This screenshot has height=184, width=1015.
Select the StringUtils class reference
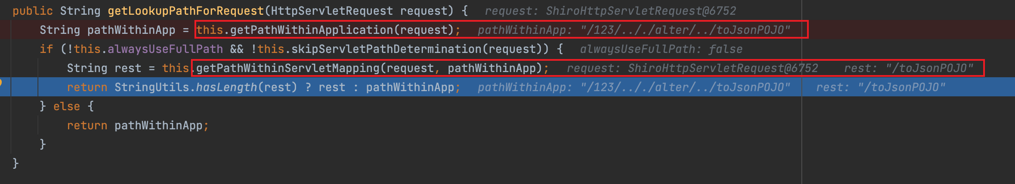tap(152, 87)
